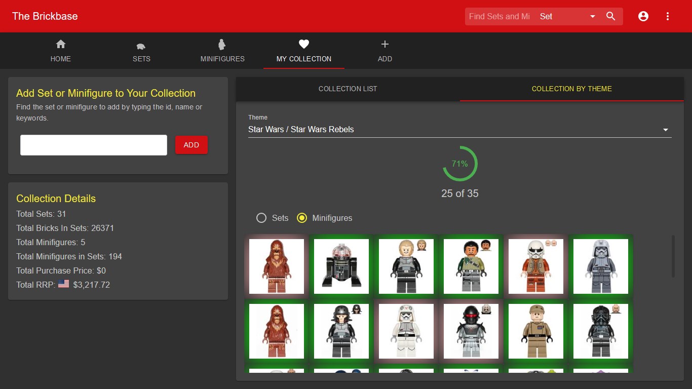Viewport: 692px width, 389px height.
Task: Focus the Find Sets and Minifigures search field
Action: [x=499, y=16]
